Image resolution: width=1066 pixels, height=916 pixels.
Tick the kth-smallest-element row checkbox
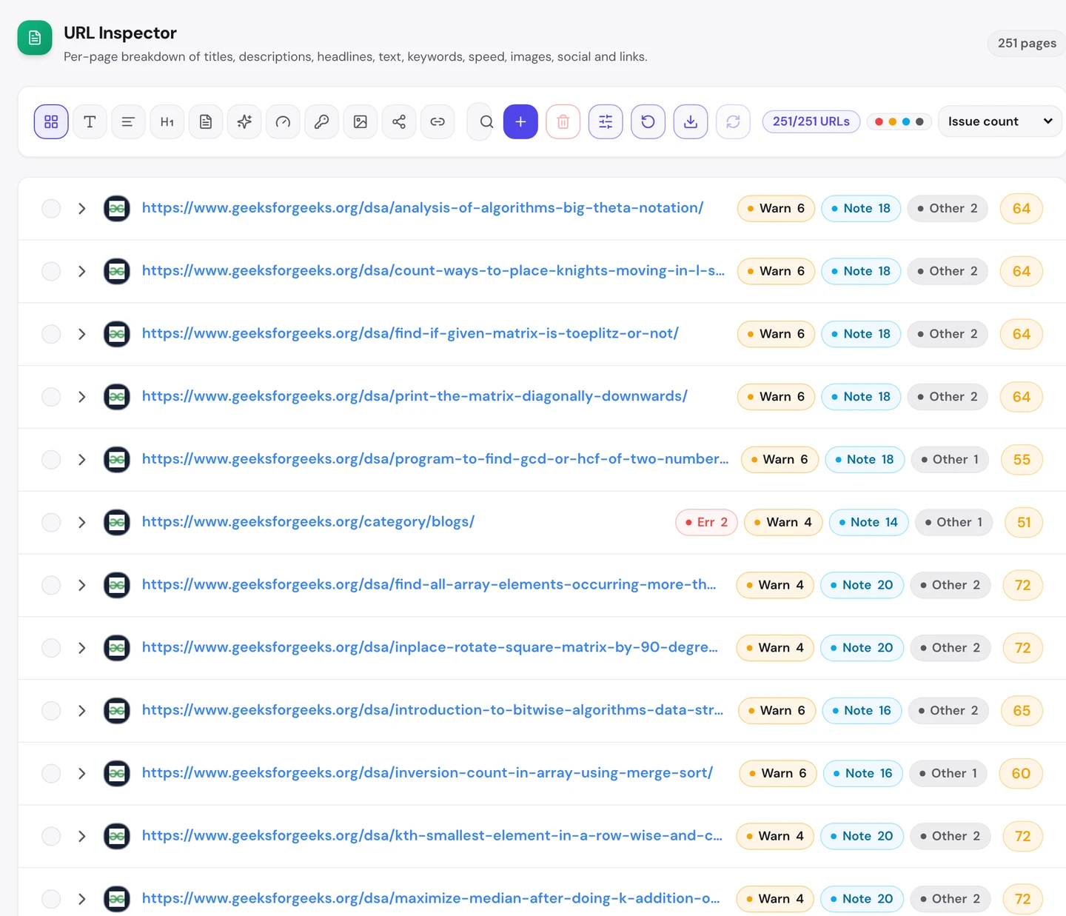coord(51,837)
